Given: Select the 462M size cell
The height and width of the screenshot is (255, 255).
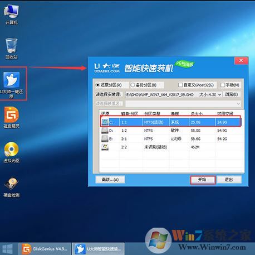Looking at the screenshot, I should coord(195,147).
